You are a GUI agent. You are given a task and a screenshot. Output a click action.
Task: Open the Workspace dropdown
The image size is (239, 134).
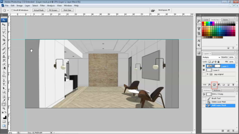[164, 10]
